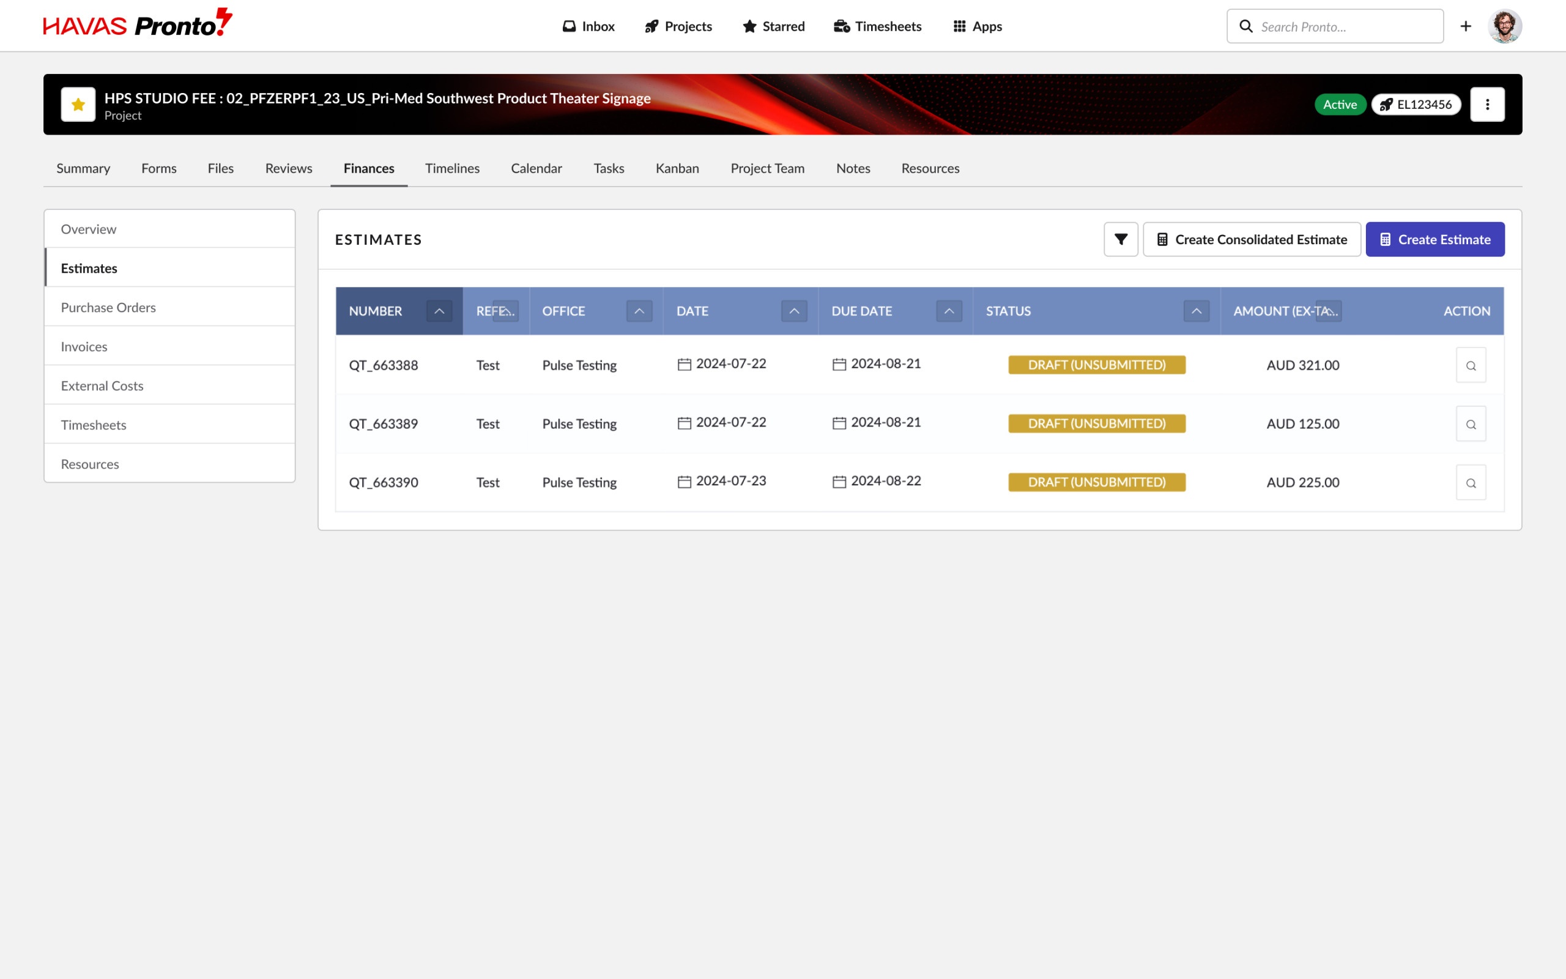Open the Notes tab
This screenshot has height=979, width=1566.
tap(853, 168)
